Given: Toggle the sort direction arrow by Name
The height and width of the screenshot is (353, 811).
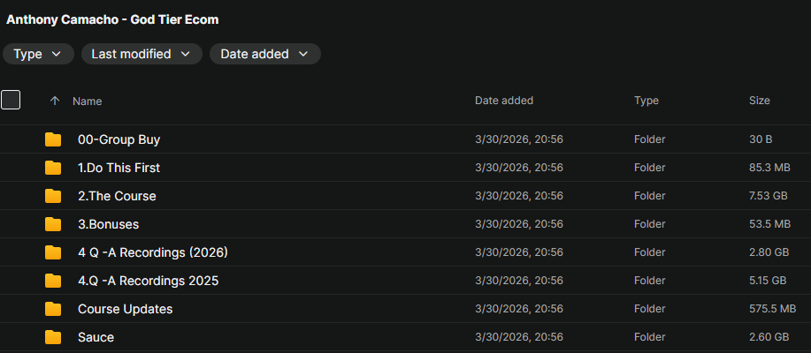Looking at the screenshot, I should pos(55,101).
